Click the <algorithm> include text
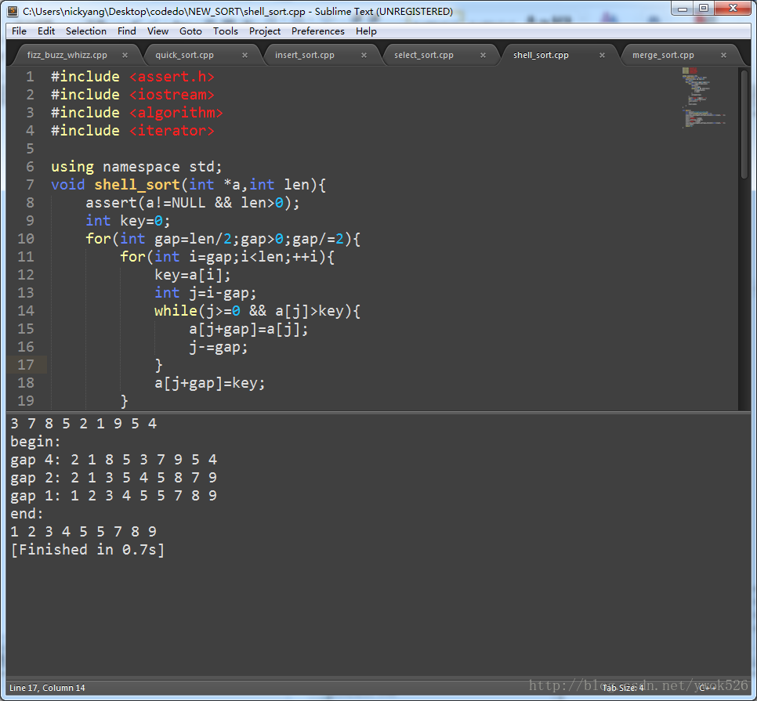Screen dimensions: 757x701 point(176,113)
